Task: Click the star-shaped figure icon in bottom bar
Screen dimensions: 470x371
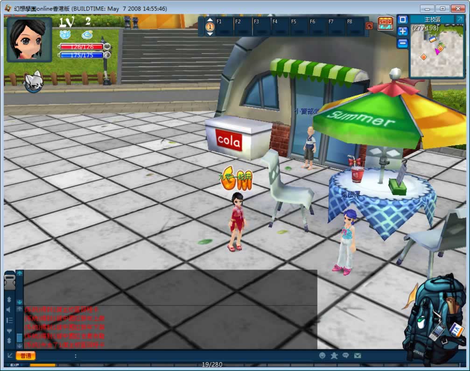Action: [x=334, y=356]
